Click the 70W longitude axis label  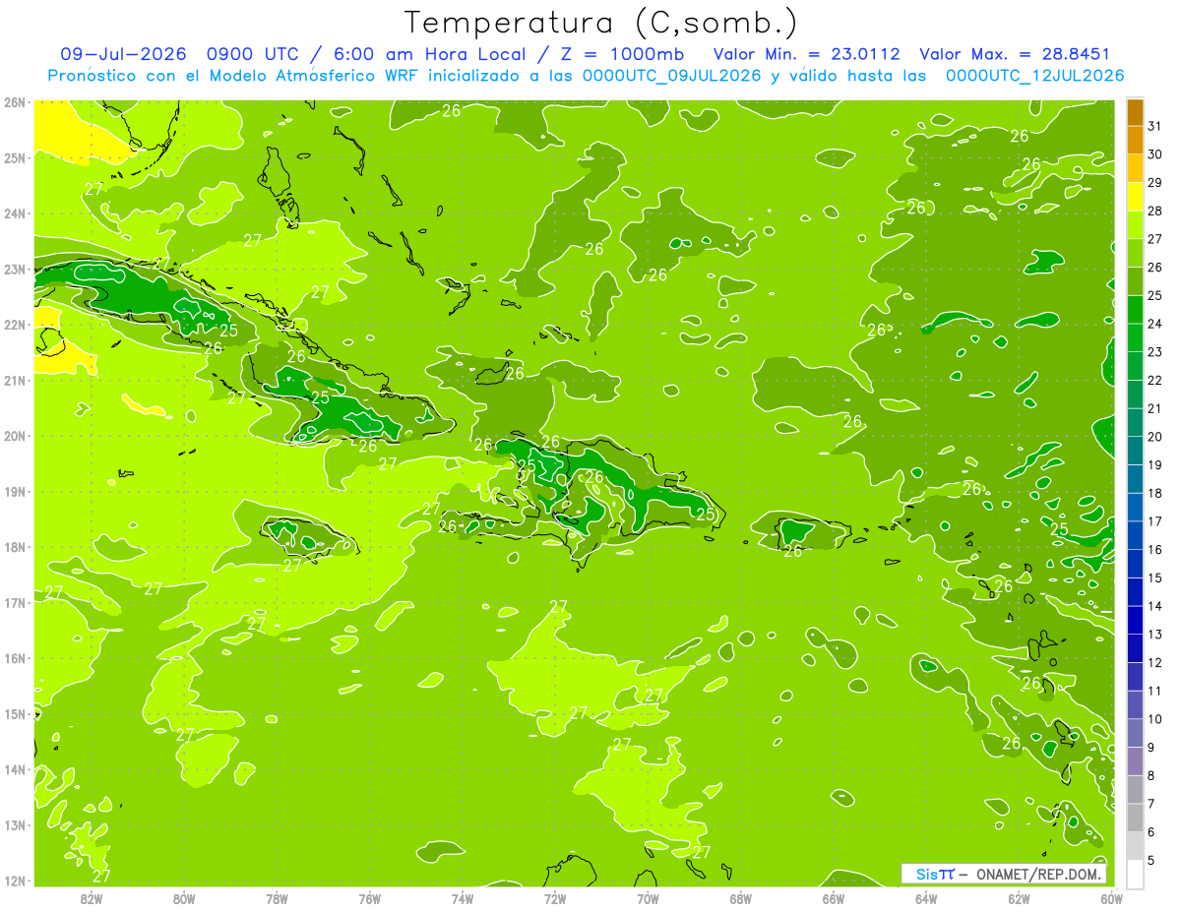pos(648,898)
